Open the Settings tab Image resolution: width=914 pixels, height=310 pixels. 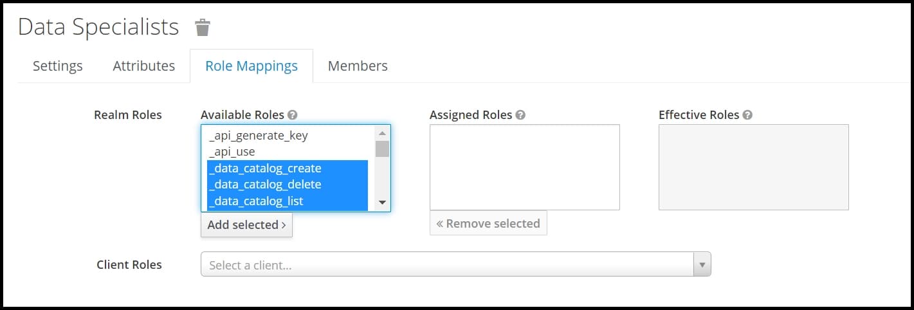click(x=58, y=66)
